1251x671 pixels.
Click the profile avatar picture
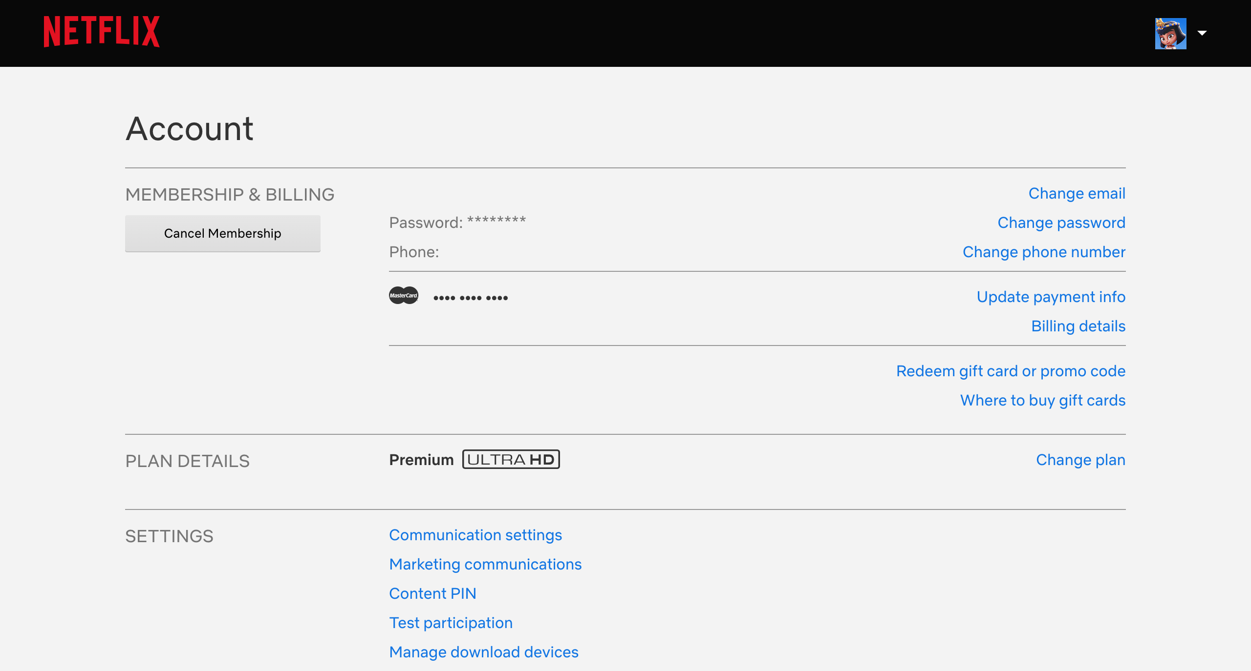point(1170,33)
